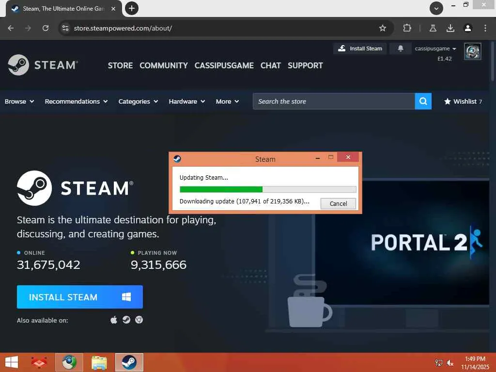Open the red taskbar app icon

click(x=39, y=362)
